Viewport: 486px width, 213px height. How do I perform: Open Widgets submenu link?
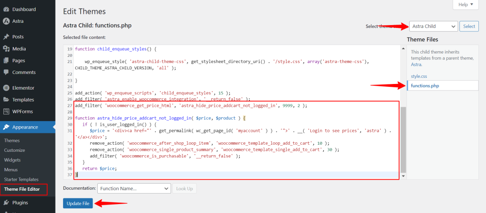(x=12, y=160)
